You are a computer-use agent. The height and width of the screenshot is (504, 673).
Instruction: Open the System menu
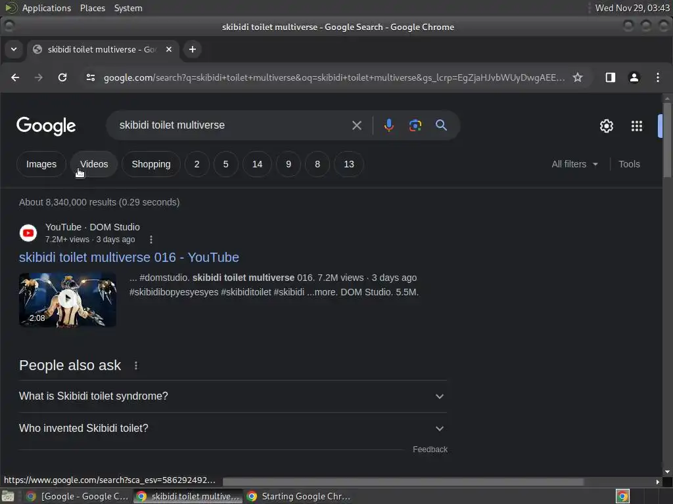click(x=128, y=8)
